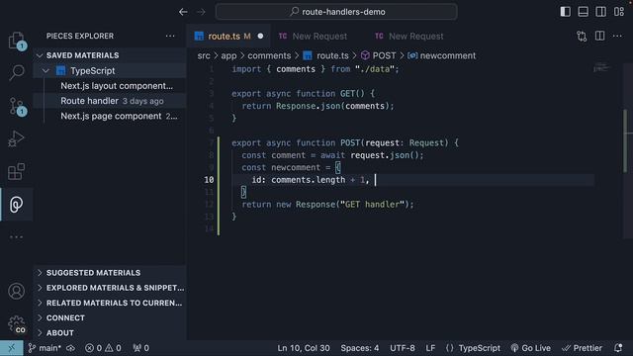The image size is (633, 356).
Task: Go back with the left arrow
Action: 183,12
